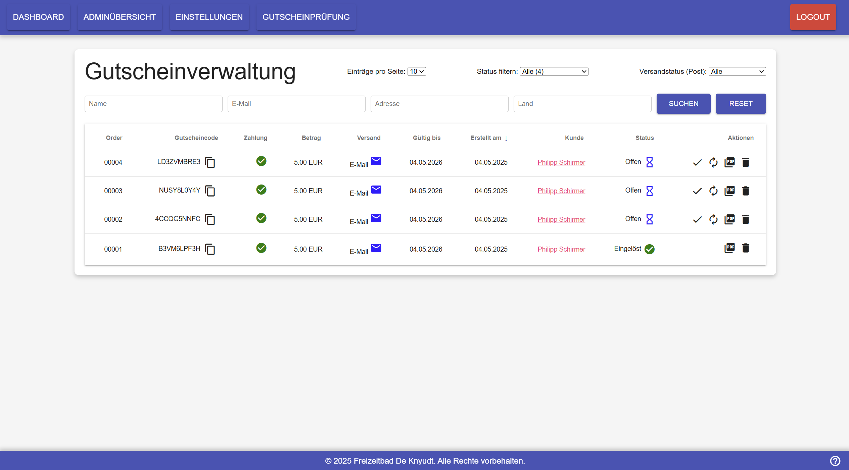
Task: Click refresh arrows icon for order 00003
Action: [713, 191]
